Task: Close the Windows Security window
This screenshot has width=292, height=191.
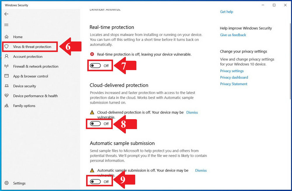Action: pos(285,5)
